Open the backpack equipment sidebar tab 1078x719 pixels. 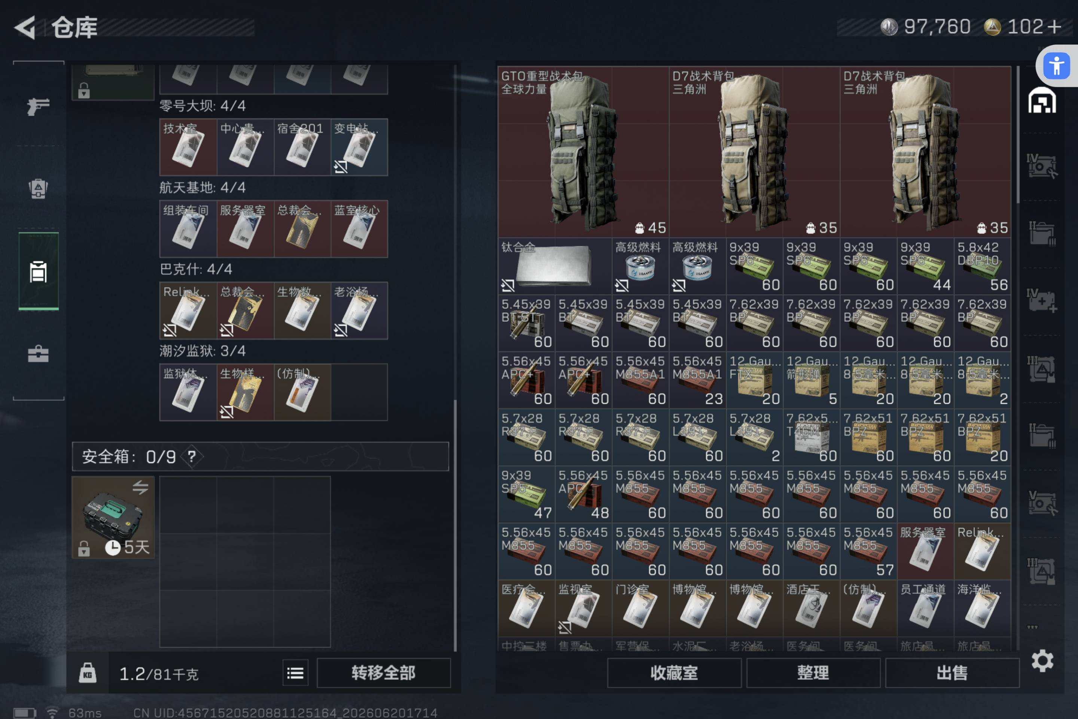point(39,188)
